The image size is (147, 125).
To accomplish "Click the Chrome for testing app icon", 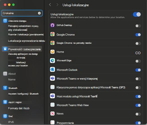I will click(53, 43).
